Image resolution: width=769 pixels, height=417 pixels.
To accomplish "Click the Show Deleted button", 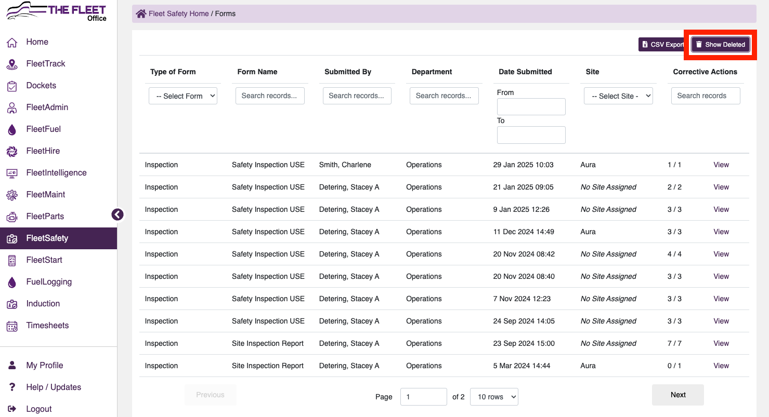I will point(721,45).
